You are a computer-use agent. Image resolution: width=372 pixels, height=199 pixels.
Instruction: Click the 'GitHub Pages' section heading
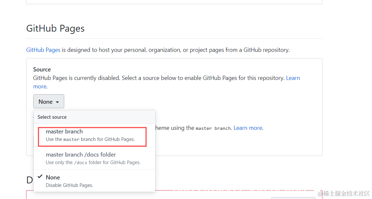tap(55, 28)
